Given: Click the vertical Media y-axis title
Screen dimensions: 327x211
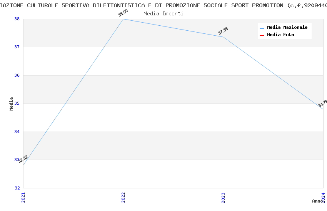Looking at the screenshot, I should (x=12, y=104).
